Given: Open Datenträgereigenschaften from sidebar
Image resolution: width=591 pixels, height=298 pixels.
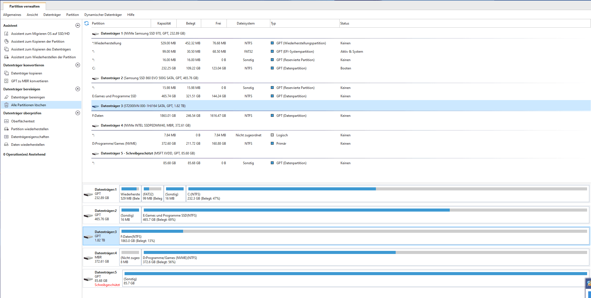Looking at the screenshot, I should point(30,137).
